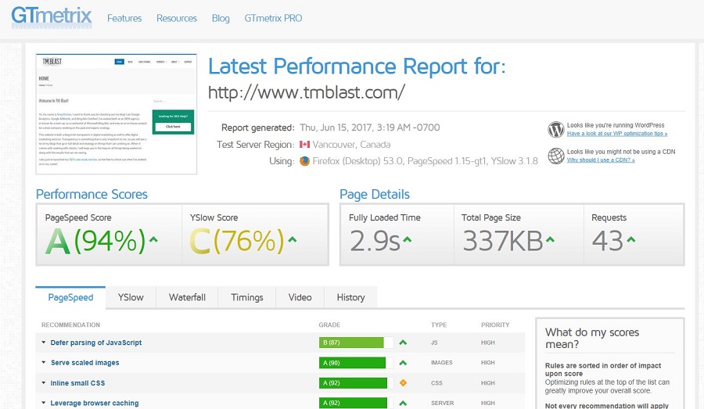Click the tmblast.com site screenshot thumbnail
The height and width of the screenshot is (409, 704).
pos(117,113)
